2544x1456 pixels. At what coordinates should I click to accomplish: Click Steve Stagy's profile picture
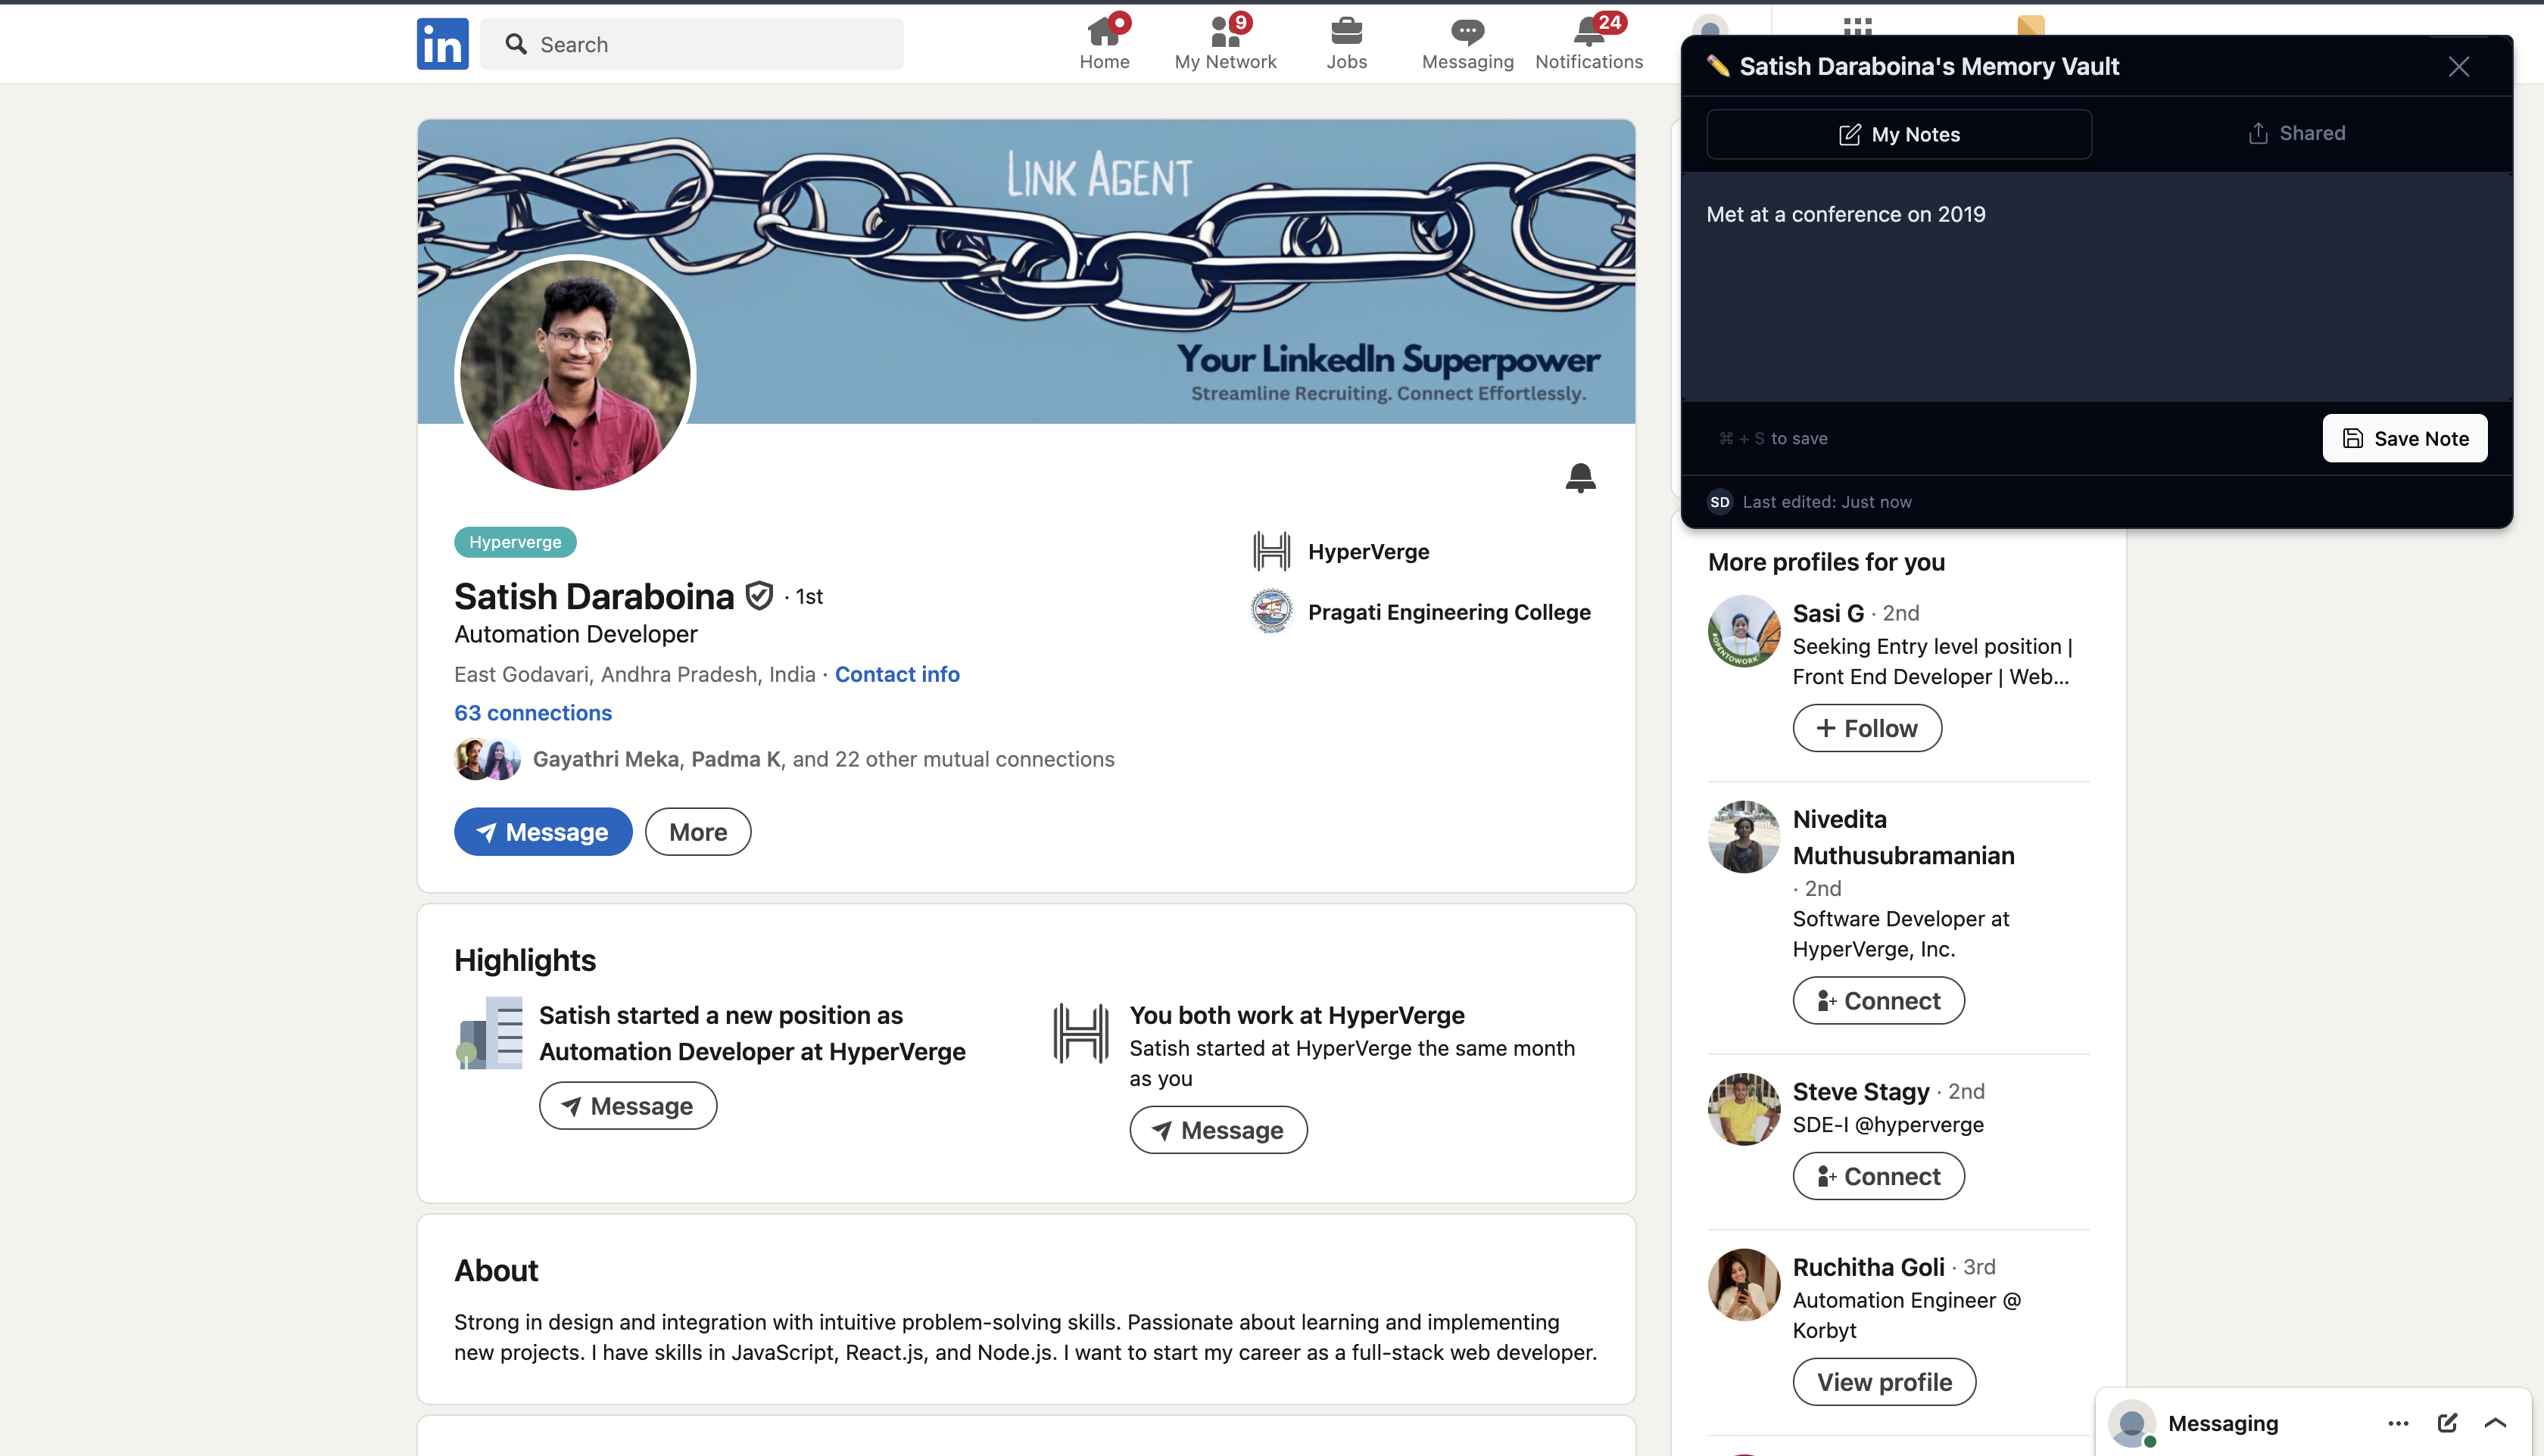(1744, 1109)
